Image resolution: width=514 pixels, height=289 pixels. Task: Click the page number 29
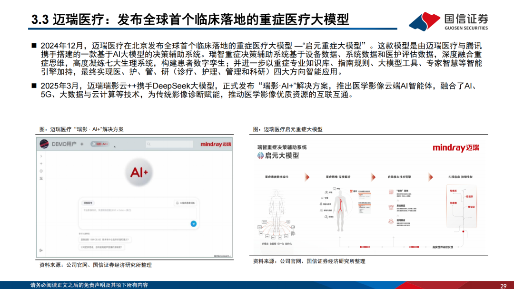503,286
